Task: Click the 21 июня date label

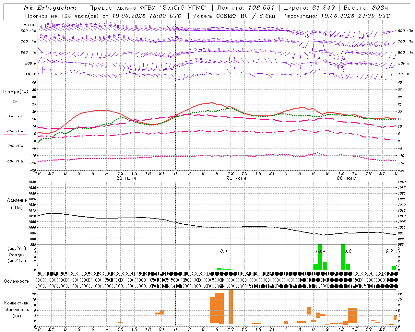Action: pyautogui.click(x=236, y=178)
